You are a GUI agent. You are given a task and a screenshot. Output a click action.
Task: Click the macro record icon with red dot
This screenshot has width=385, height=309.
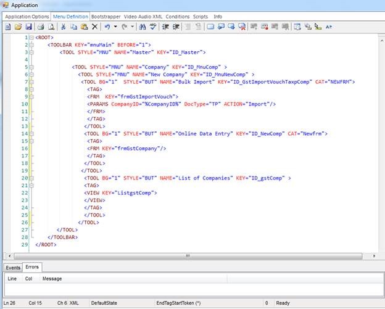[x=264, y=27]
